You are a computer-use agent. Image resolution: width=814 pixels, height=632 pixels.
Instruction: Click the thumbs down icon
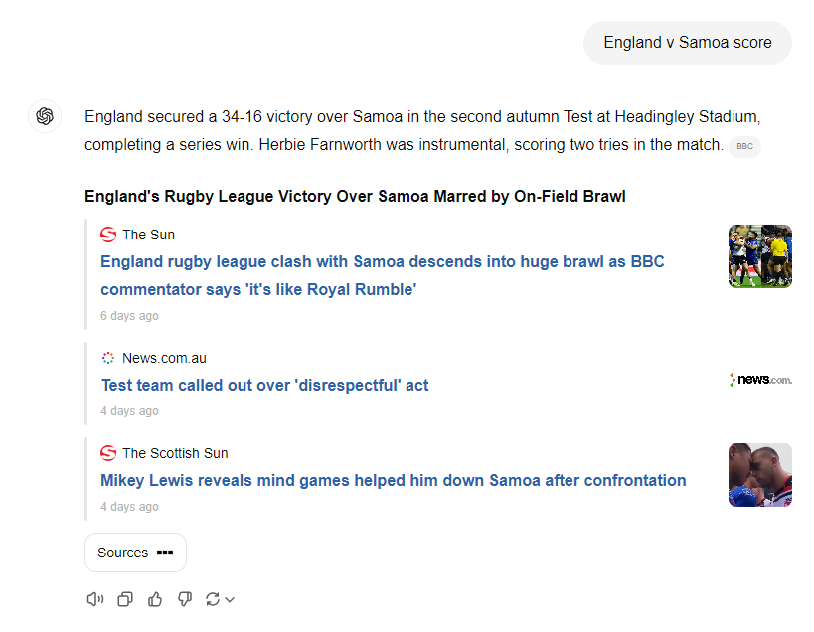click(184, 599)
